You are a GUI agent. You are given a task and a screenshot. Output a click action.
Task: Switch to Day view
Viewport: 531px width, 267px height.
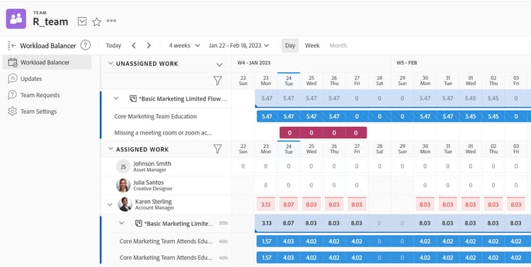tap(290, 45)
